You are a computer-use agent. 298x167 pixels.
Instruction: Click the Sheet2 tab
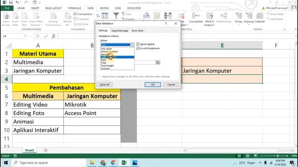tap(29, 150)
